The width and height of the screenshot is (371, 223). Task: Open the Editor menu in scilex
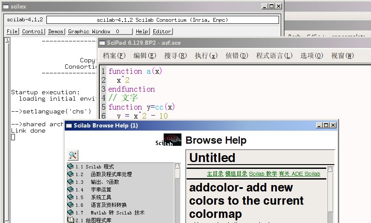(163, 32)
